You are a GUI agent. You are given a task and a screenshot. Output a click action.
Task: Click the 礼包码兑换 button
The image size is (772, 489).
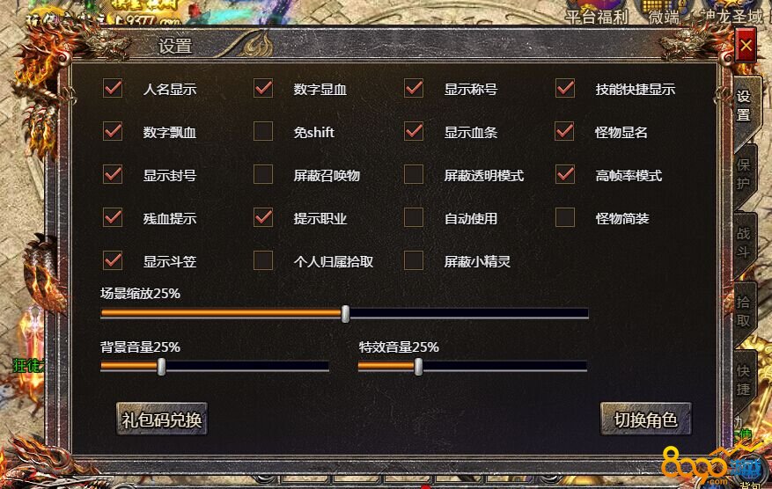(162, 420)
